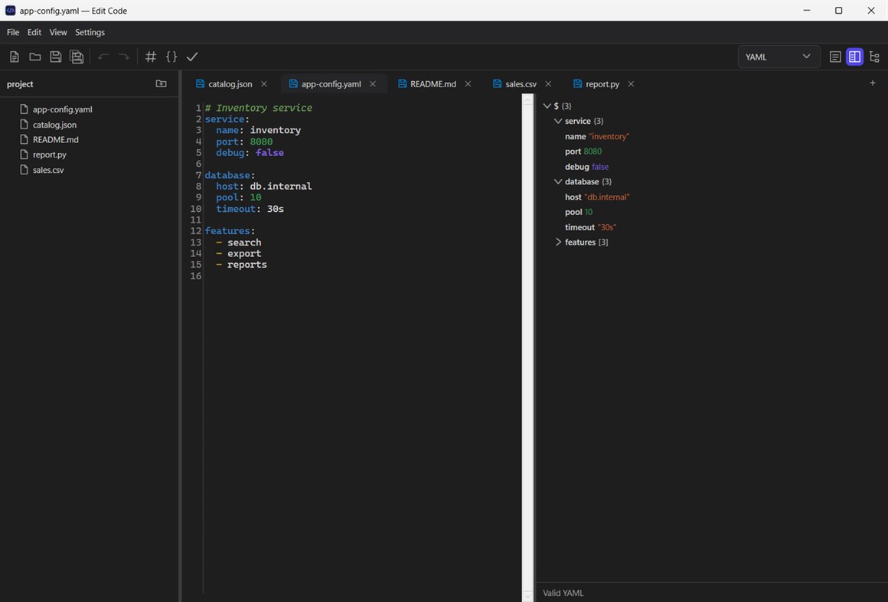The image size is (888, 602).
Task: Click the "Valid YAML" status message
Action: [563, 593]
